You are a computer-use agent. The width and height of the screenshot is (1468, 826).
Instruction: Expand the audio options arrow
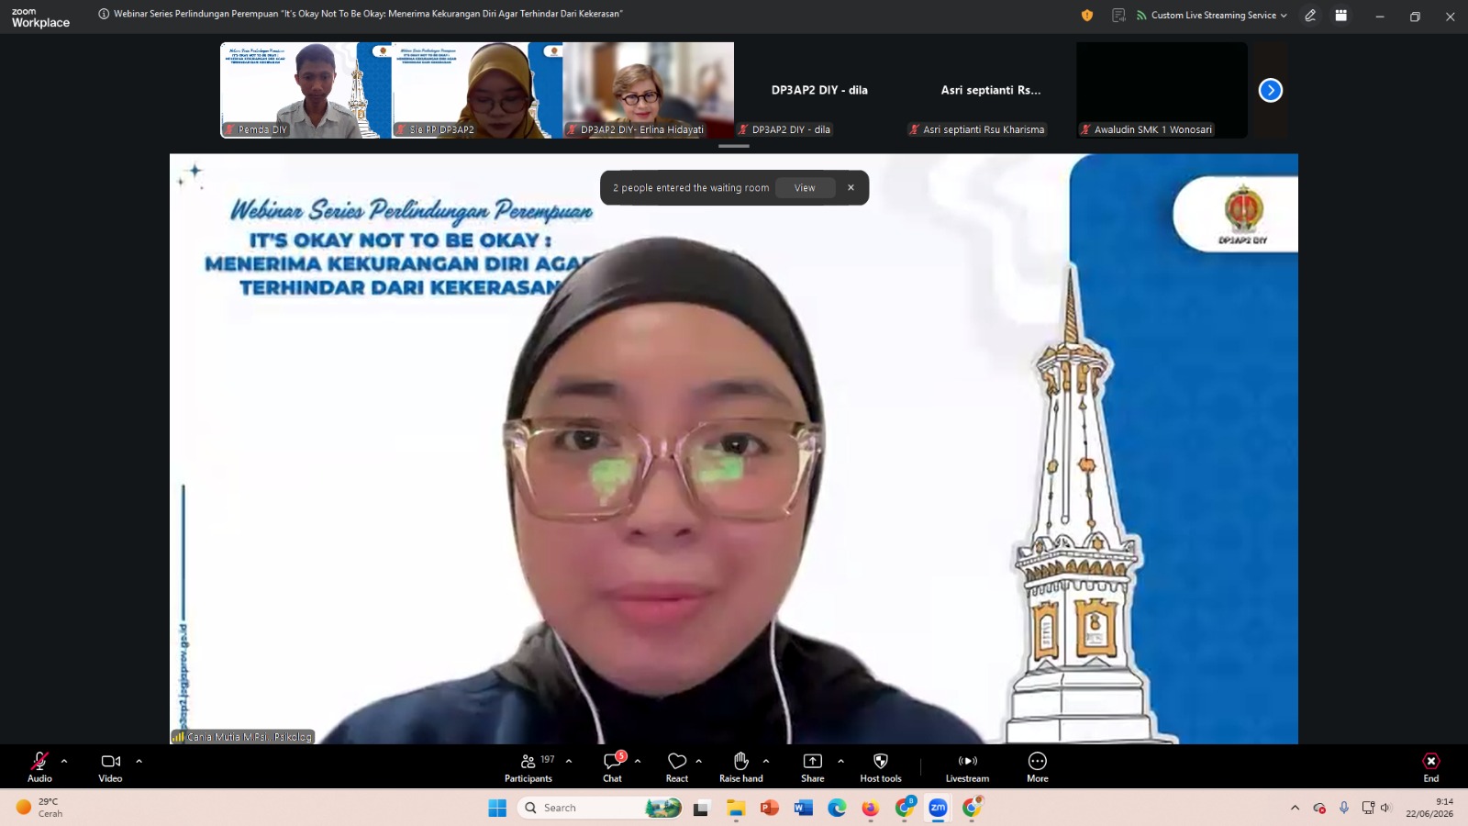tap(64, 761)
